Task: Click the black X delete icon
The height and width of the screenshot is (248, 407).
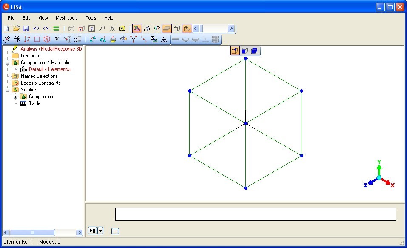Action: (x=57, y=39)
